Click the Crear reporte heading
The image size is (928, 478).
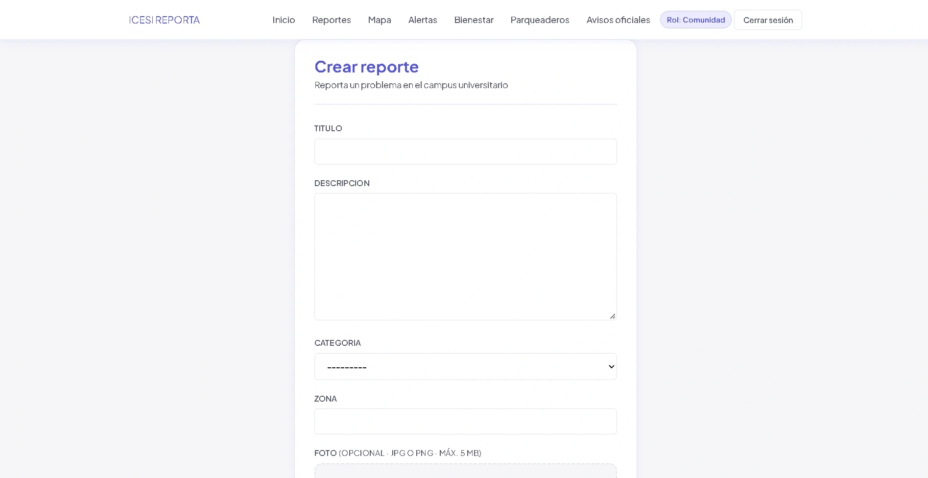[366, 67]
